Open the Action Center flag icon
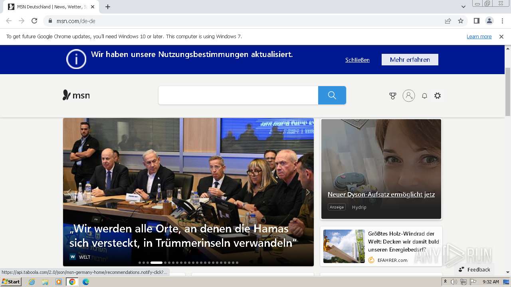Viewport: 511px width, 287px height. [x=472, y=282]
